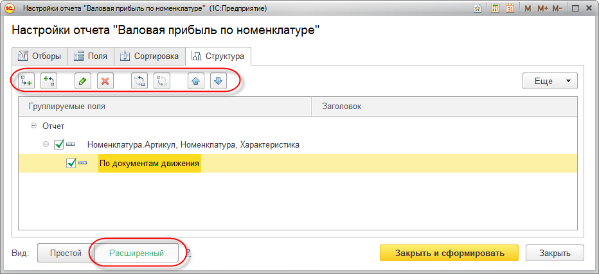This screenshot has width=599, height=274.
Task: Click the Закрыть button
Action: (x=555, y=253)
